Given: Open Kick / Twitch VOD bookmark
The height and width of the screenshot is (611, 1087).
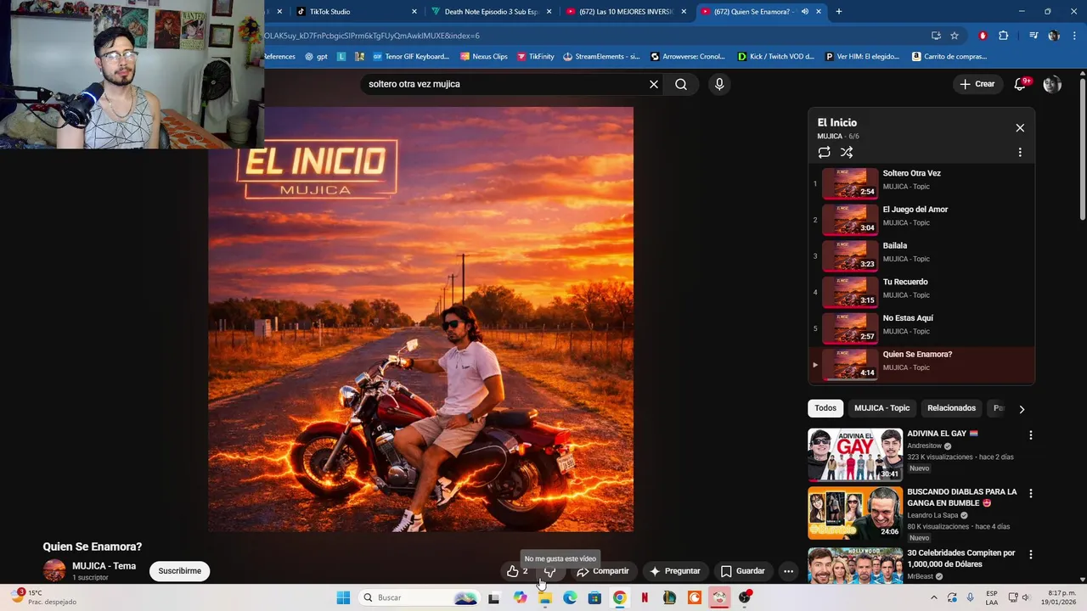Looking at the screenshot, I should pos(775,57).
